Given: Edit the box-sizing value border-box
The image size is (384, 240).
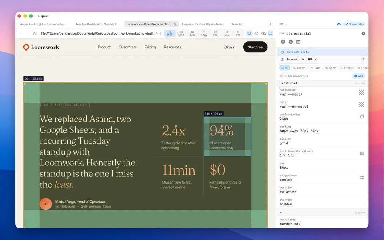Looking at the screenshot, I should tap(290, 224).
